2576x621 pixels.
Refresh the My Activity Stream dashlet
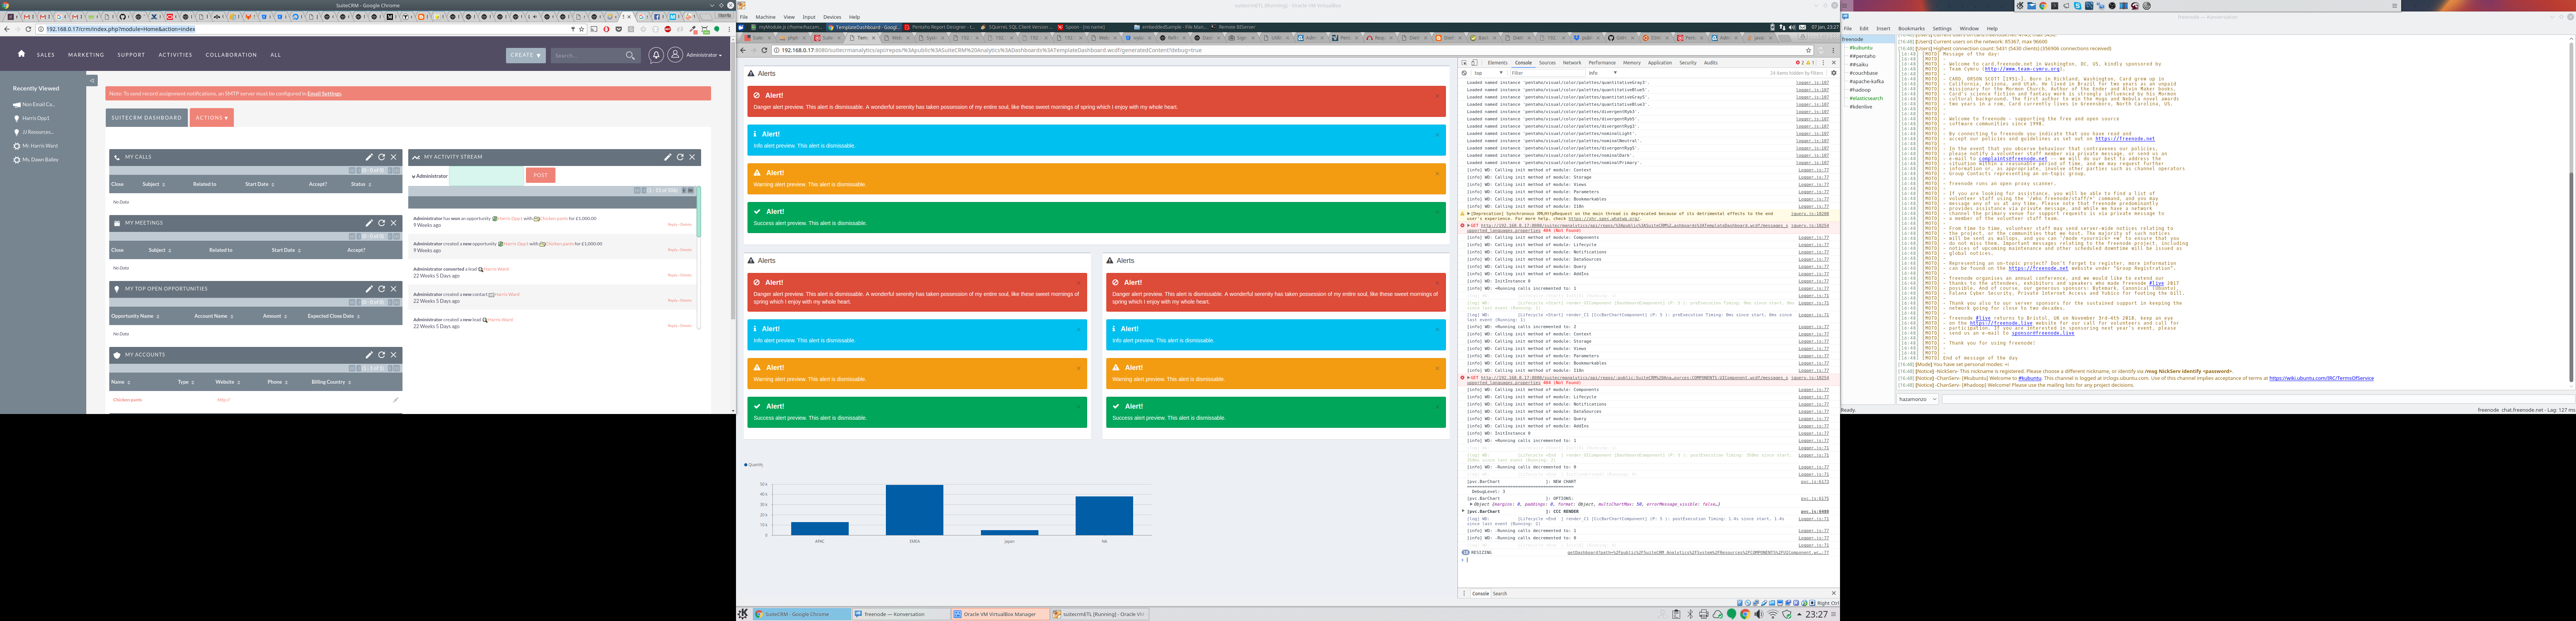[x=680, y=157]
